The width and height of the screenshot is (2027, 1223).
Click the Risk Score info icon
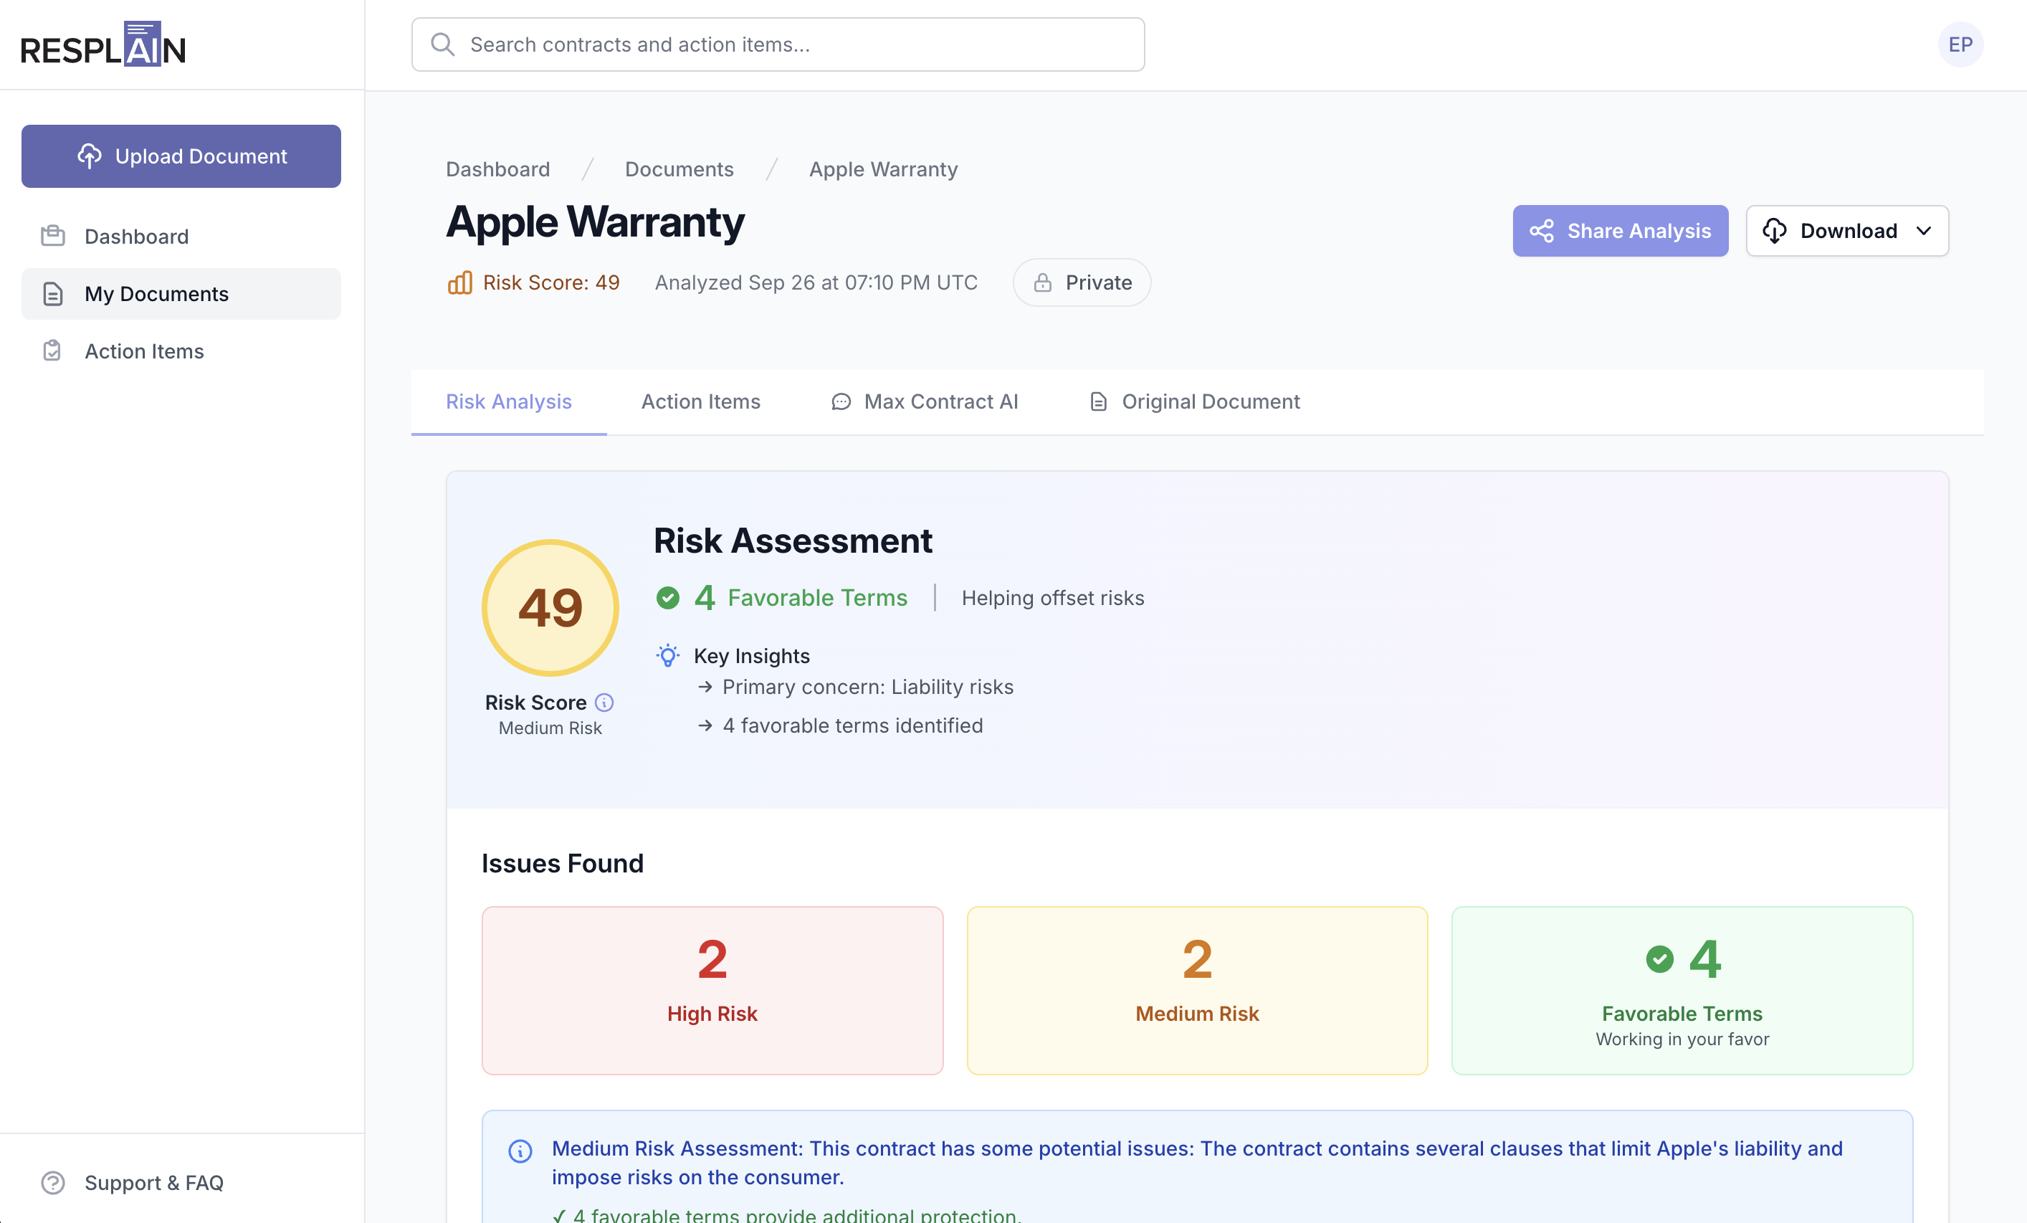pyautogui.click(x=605, y=703)
